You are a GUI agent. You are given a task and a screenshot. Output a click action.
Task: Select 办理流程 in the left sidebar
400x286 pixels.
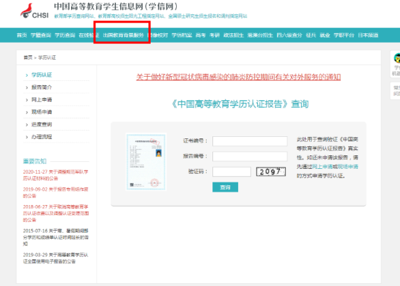tap(42, 137)
